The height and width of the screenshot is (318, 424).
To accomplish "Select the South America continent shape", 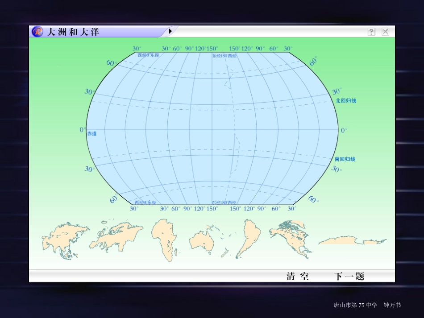I will 248,239.
